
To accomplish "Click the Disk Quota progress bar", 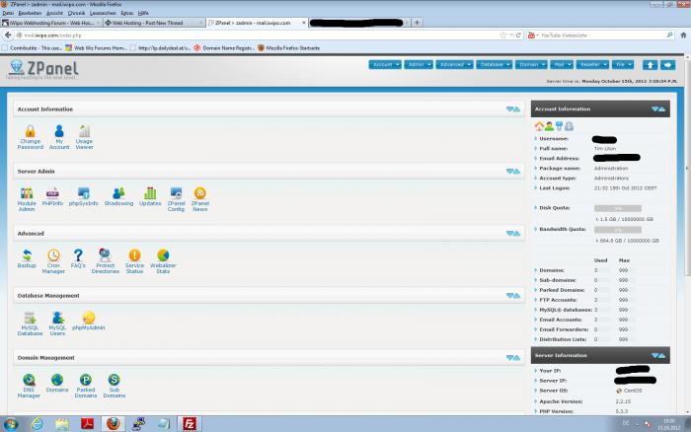I will [617, 208].
